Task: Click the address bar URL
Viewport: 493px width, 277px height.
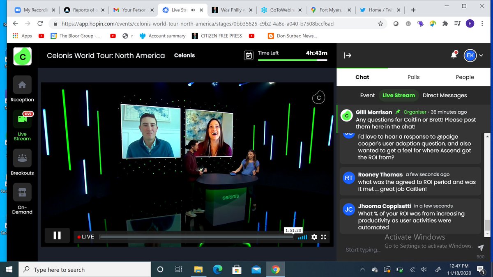Action: click(197, 24)
